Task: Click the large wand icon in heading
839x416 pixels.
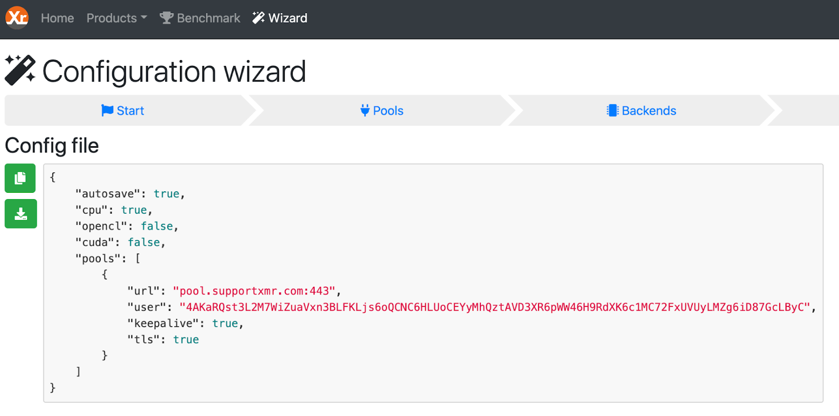Action: 20,70
